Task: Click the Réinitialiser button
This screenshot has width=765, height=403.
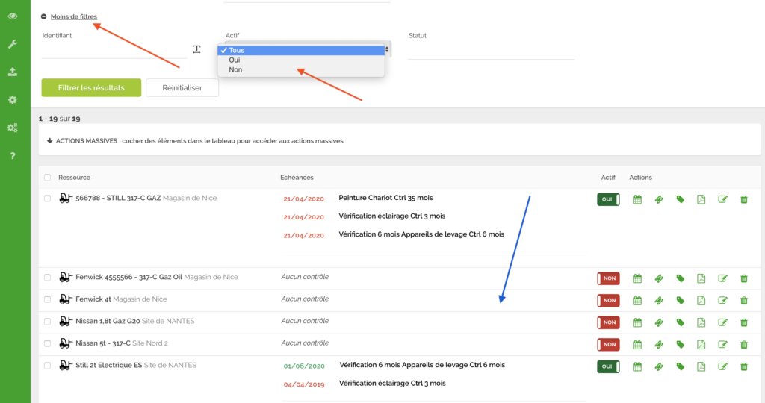Action: [182, 87]
